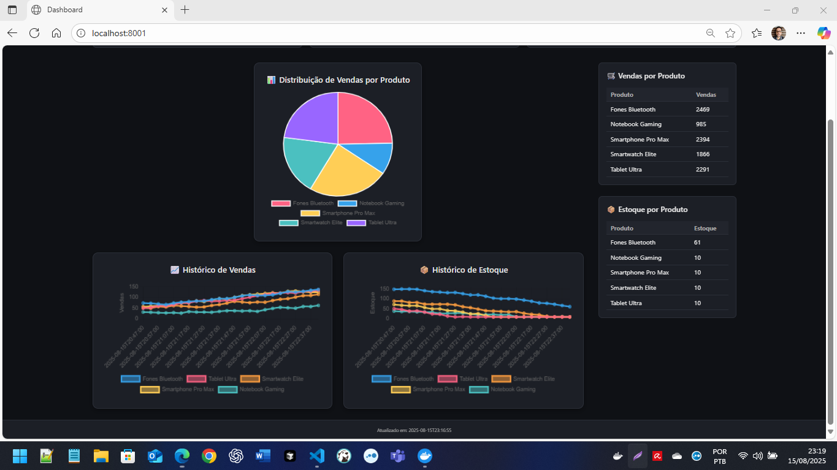The image size is (837, 470).
Task: Open the browser profile avatar menu
Action: (x=779, y=33)
